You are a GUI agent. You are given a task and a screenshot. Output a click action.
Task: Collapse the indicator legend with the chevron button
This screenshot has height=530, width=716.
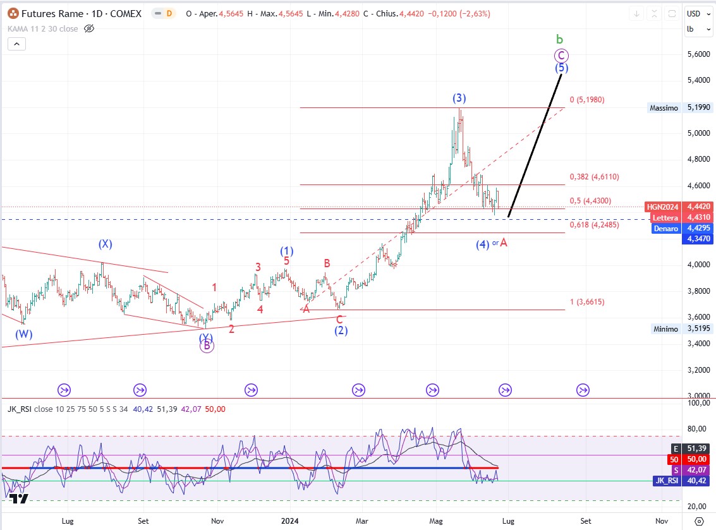click(x=16, y=44)
